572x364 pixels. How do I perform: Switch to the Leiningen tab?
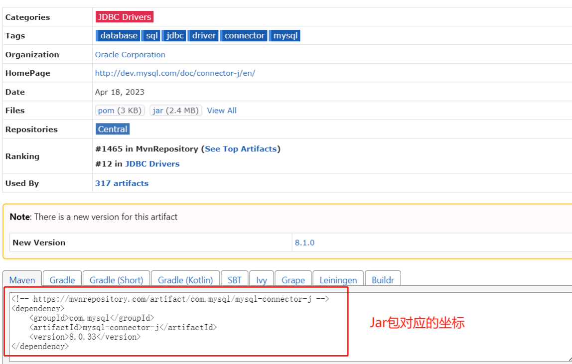(x=338, y=280)
